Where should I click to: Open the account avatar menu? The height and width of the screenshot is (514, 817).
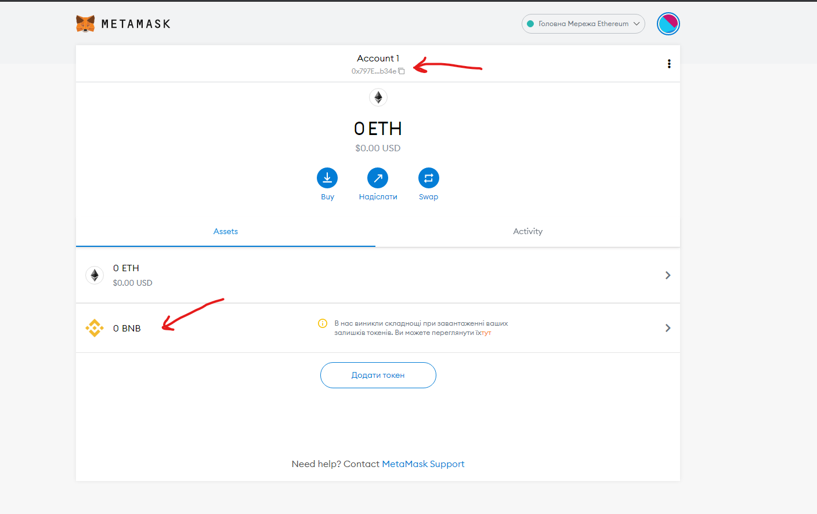point(668,24)
